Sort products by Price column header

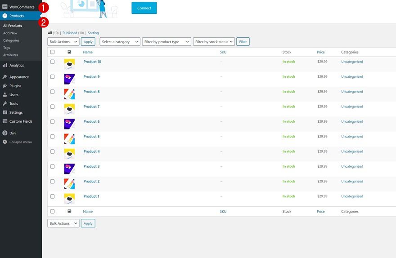[320, 52]
